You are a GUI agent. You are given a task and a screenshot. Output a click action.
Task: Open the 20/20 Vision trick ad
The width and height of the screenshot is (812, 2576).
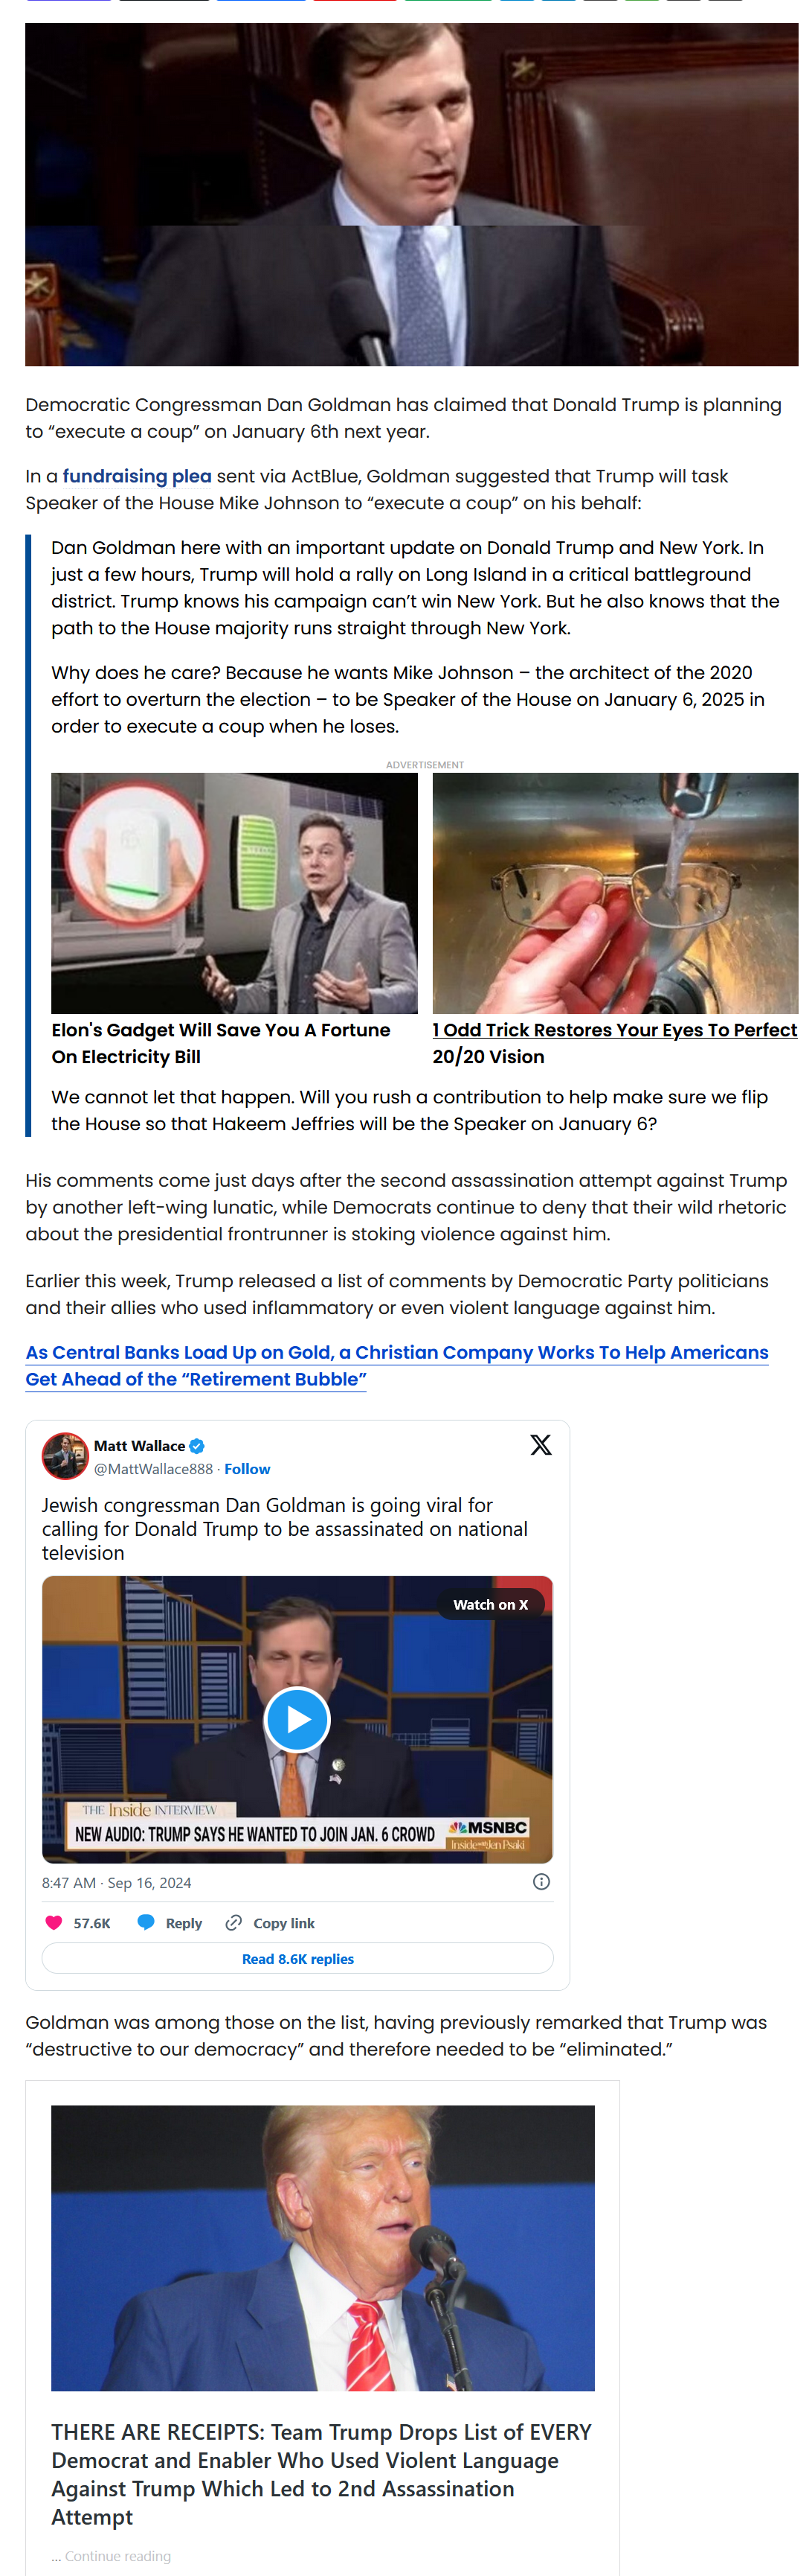(x=615, y=919)
